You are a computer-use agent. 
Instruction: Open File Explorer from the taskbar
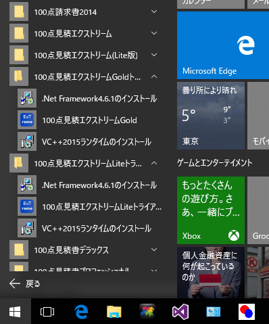[x=114, y=312]
